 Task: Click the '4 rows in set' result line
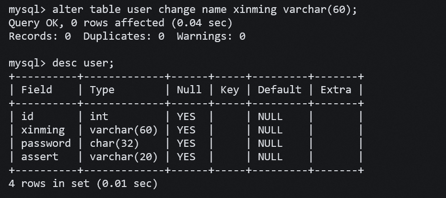coord(83,183)
